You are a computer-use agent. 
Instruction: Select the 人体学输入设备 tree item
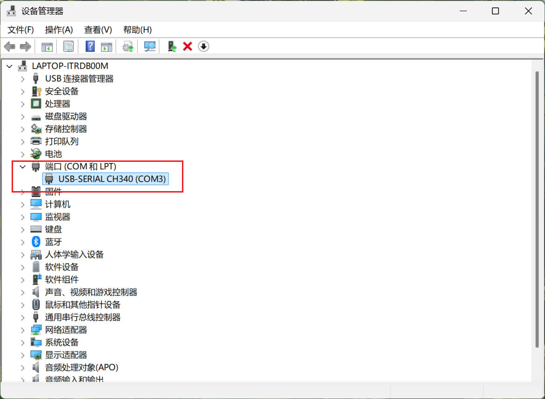(x=74, y=254)
